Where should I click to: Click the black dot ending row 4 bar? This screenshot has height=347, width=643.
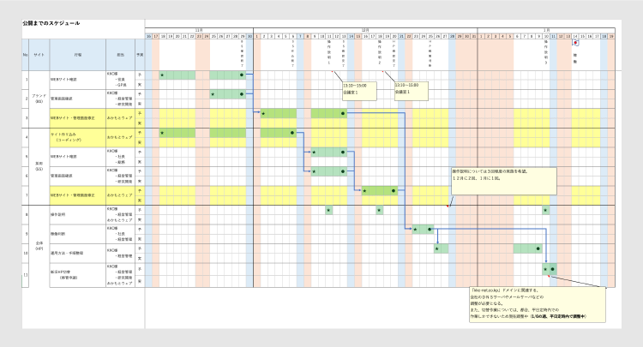[292, 133]
